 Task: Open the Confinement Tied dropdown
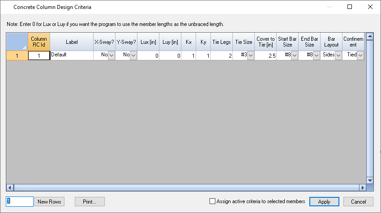pos(360,55)
